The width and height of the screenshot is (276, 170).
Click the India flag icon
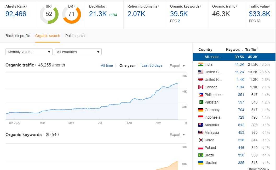point(201,64)
